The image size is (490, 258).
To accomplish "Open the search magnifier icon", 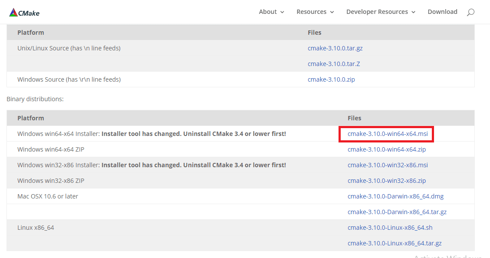I will pyautogui.click(x=470, y=12).
